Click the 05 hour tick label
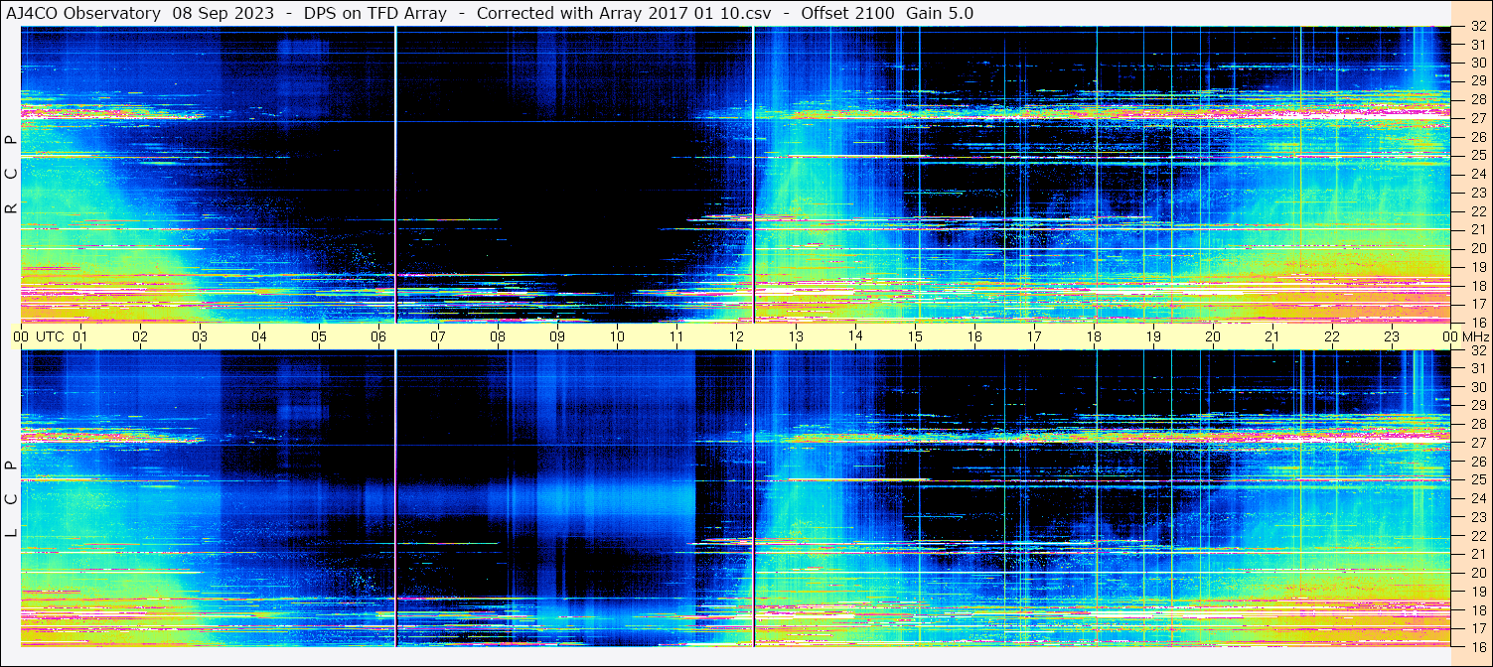The image size is (1493, 667). (x=319, y=336)
